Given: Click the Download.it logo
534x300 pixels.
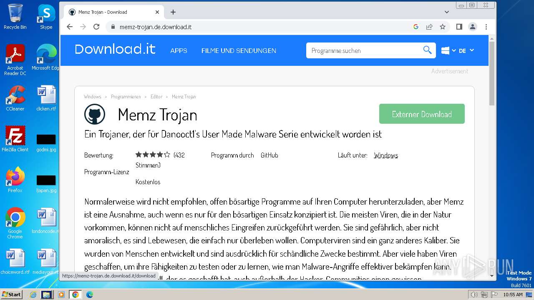Looking at the screenshot, I should (x=115, y=49).
